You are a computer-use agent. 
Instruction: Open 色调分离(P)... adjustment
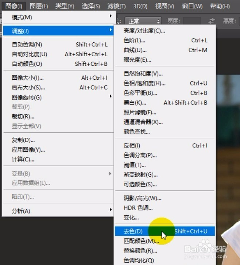pos(165,155)
